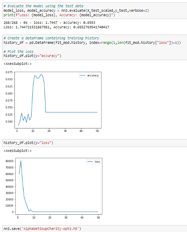Click the AxesSubplot output above accuracy chart

point(18,64)
